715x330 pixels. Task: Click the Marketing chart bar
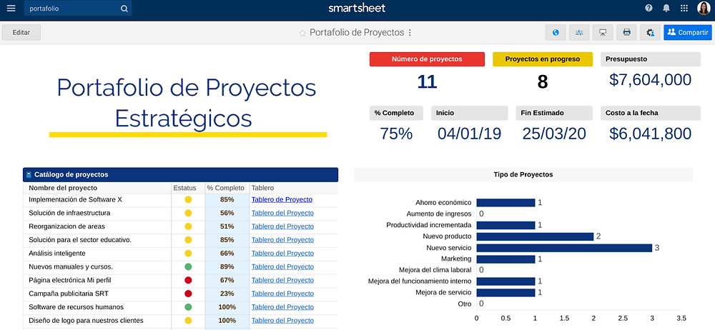click(x=506, y=259)
